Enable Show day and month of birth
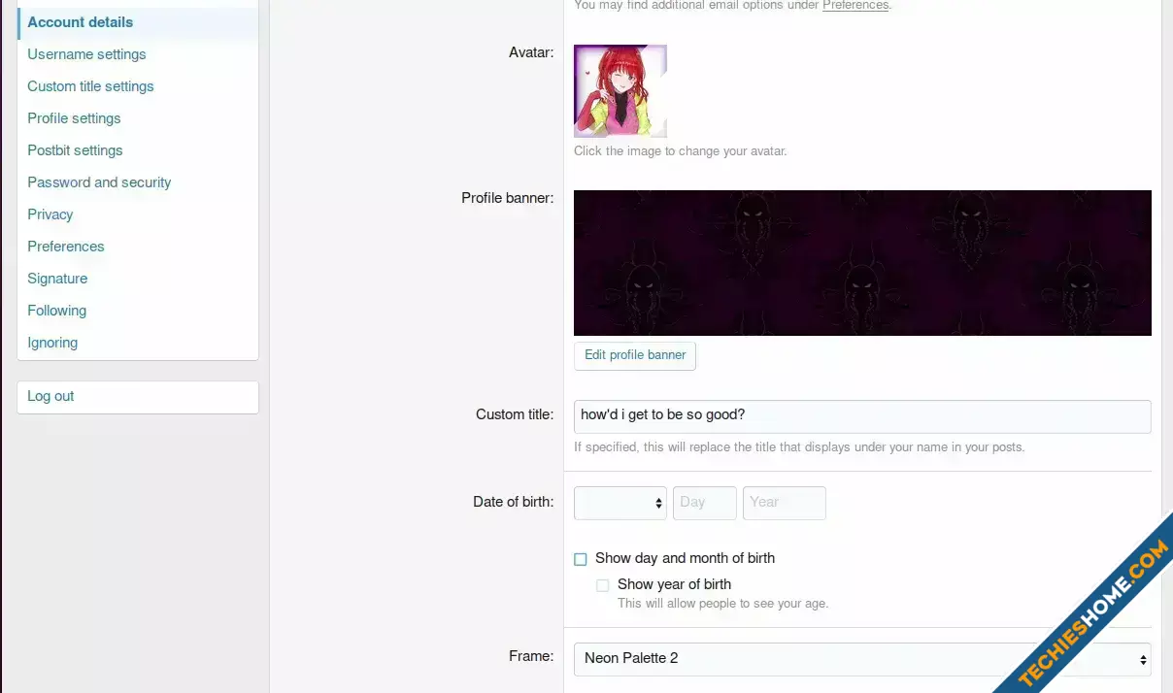 pyautogui.click(x=581, y=559)
